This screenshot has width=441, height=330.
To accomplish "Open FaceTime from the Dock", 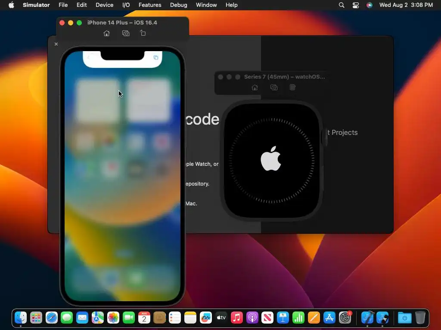I will [129, 318].
